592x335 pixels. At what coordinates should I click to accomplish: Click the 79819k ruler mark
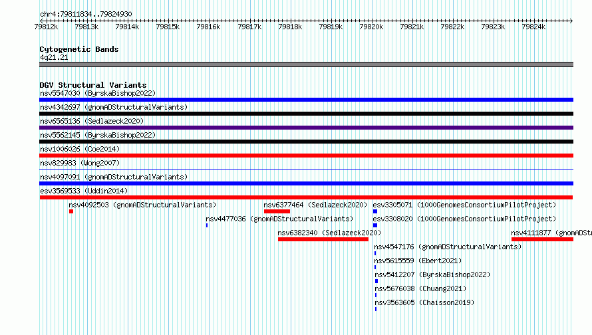coord(331,27)
